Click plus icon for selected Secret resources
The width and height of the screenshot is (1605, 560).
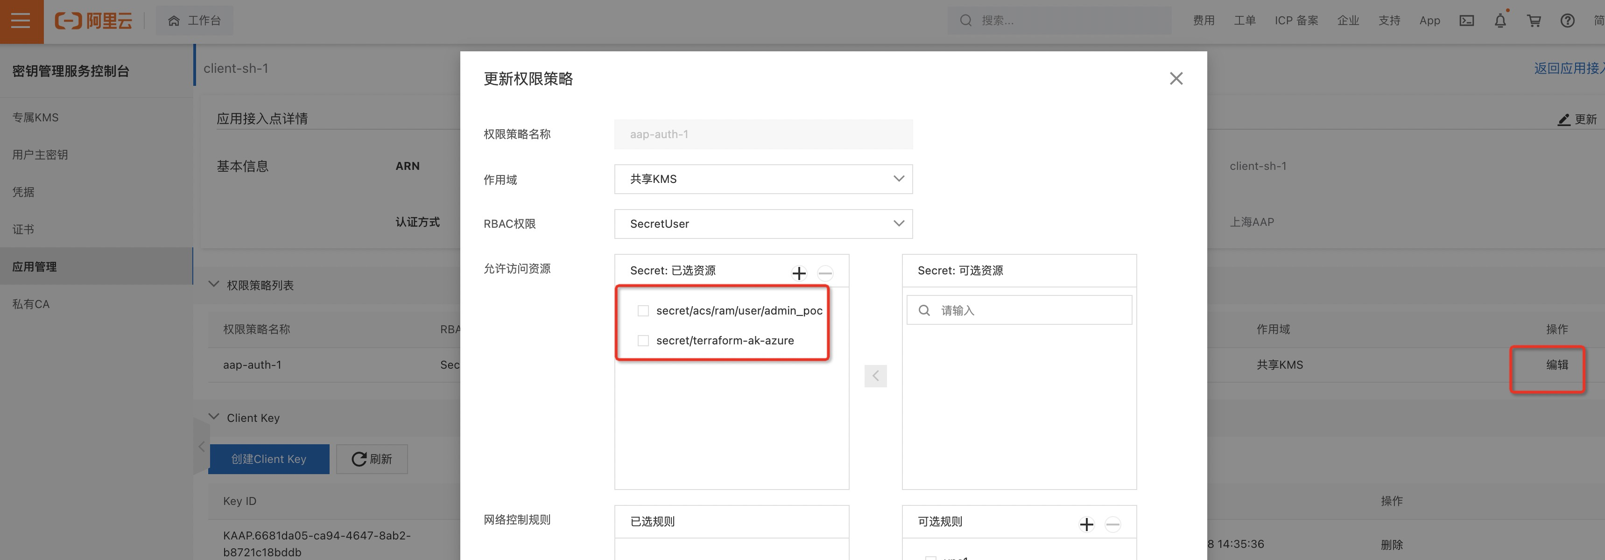[x=799, y=273]
